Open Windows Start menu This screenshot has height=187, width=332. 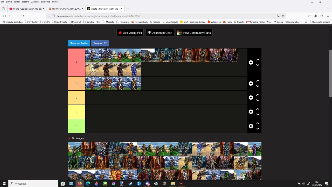(4, 184)
